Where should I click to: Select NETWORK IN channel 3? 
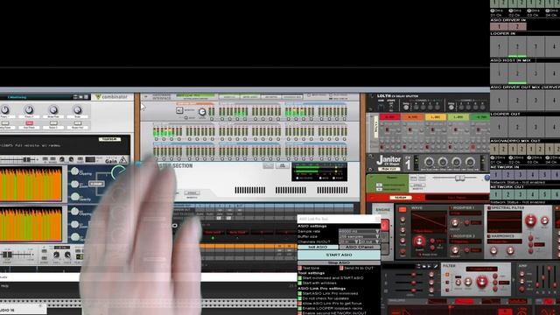(521, 175)
